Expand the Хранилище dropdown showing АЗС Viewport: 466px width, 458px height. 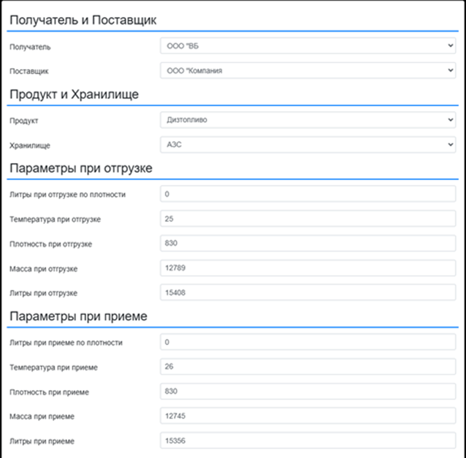point(308,144)
